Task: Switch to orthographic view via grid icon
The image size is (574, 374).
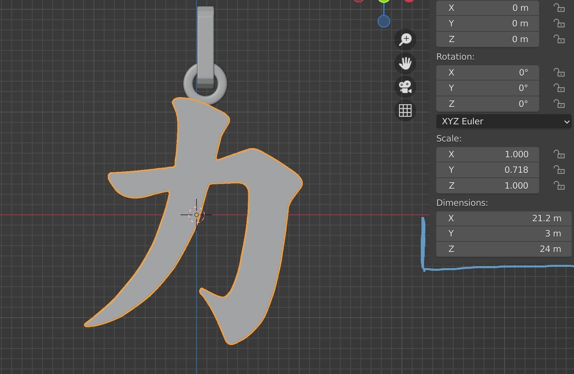Action: 405,111
